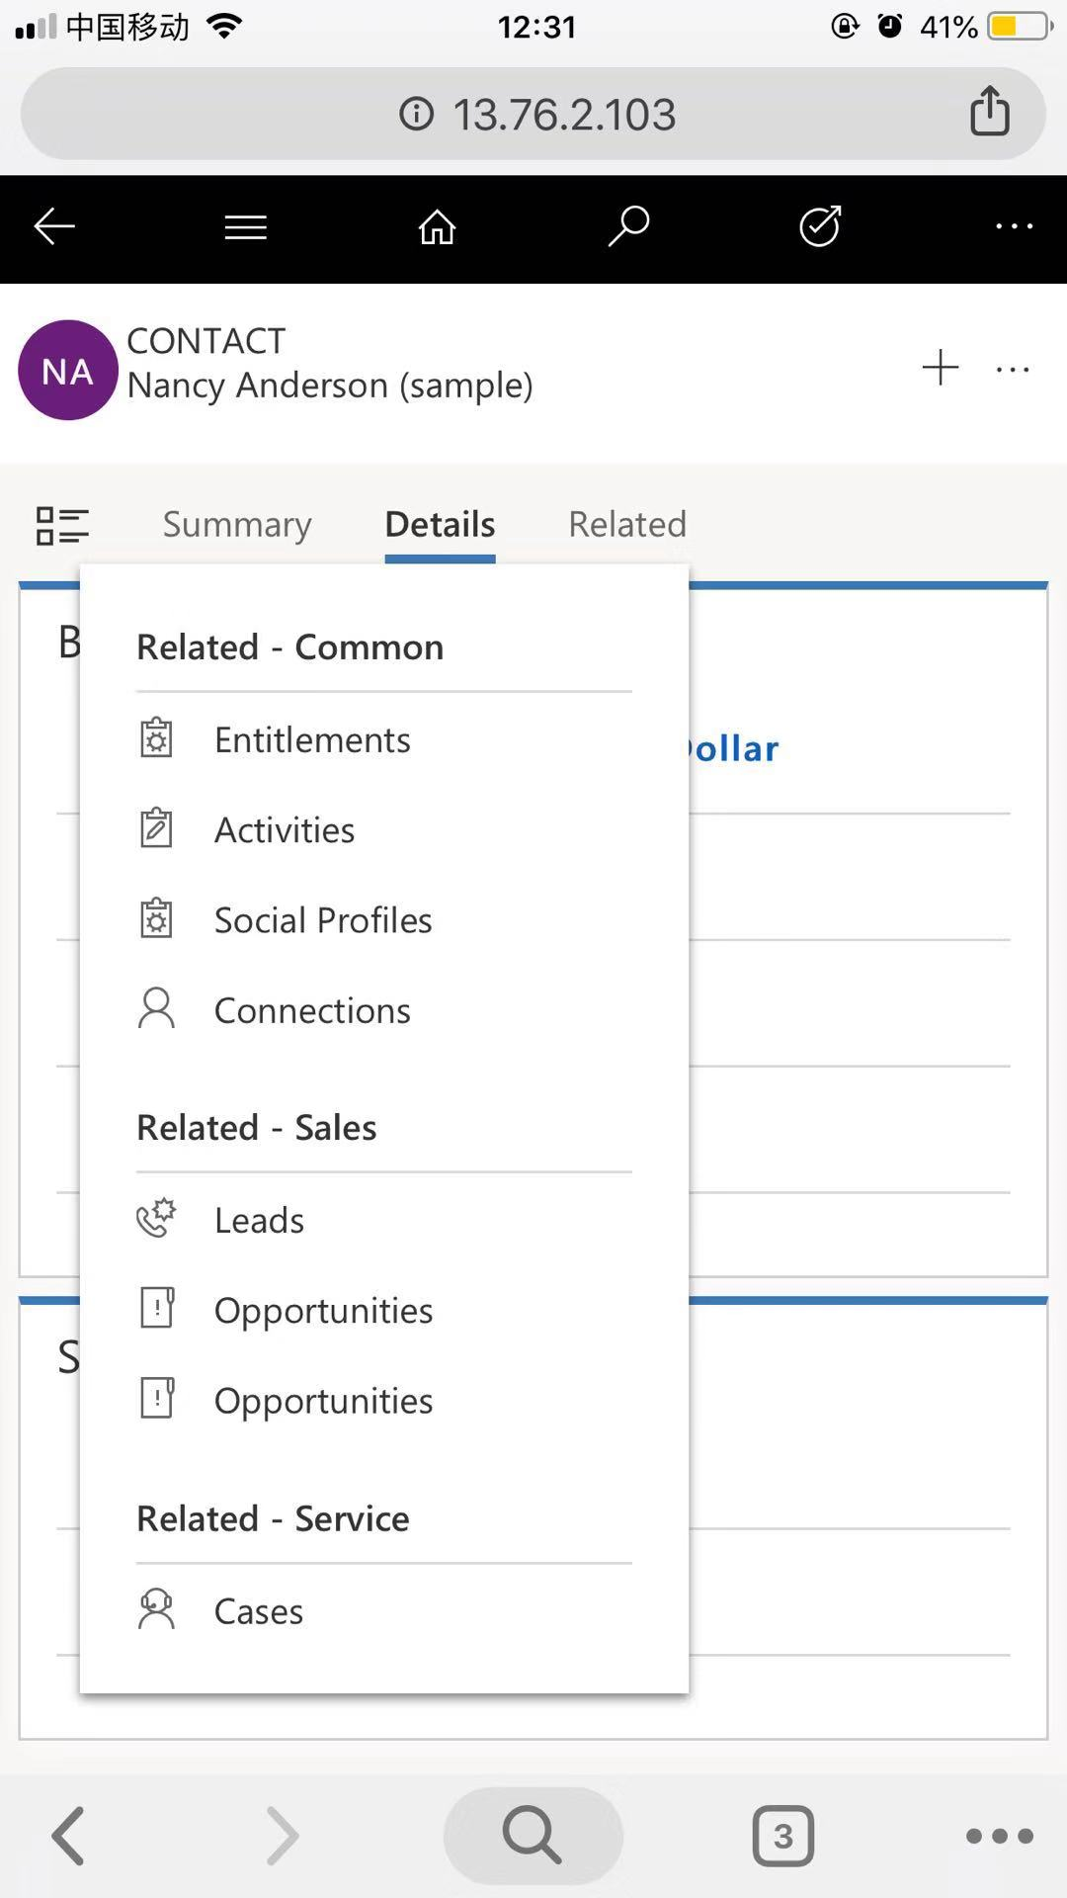Open the hamburger site map menu

tap(246, 227)
